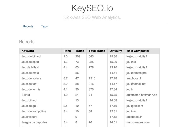178x127 pixels.
Task: Click competitor jeu.fr
Action: (130, 89)
